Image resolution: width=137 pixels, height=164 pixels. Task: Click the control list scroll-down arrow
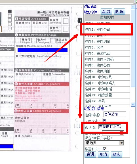[x=133, y=104]
